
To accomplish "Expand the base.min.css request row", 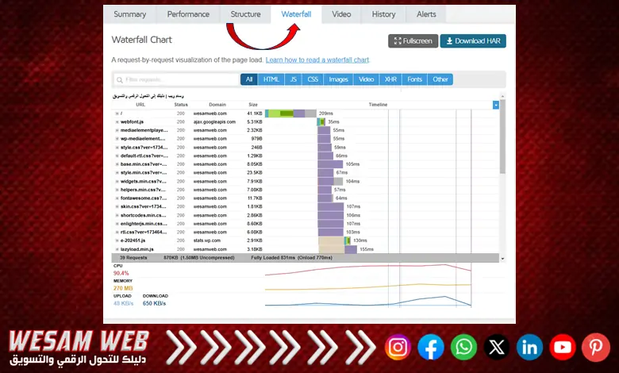I will click(117, 164).
